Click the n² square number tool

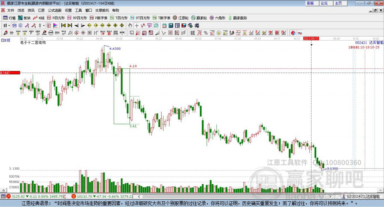pos(64,33)
